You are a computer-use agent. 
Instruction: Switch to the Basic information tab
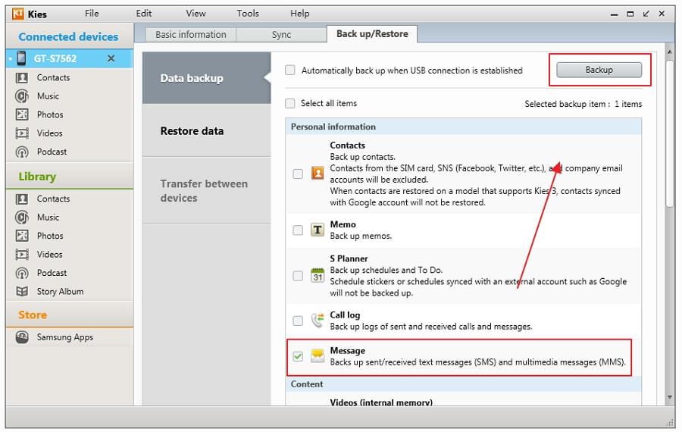pos(190,35)
